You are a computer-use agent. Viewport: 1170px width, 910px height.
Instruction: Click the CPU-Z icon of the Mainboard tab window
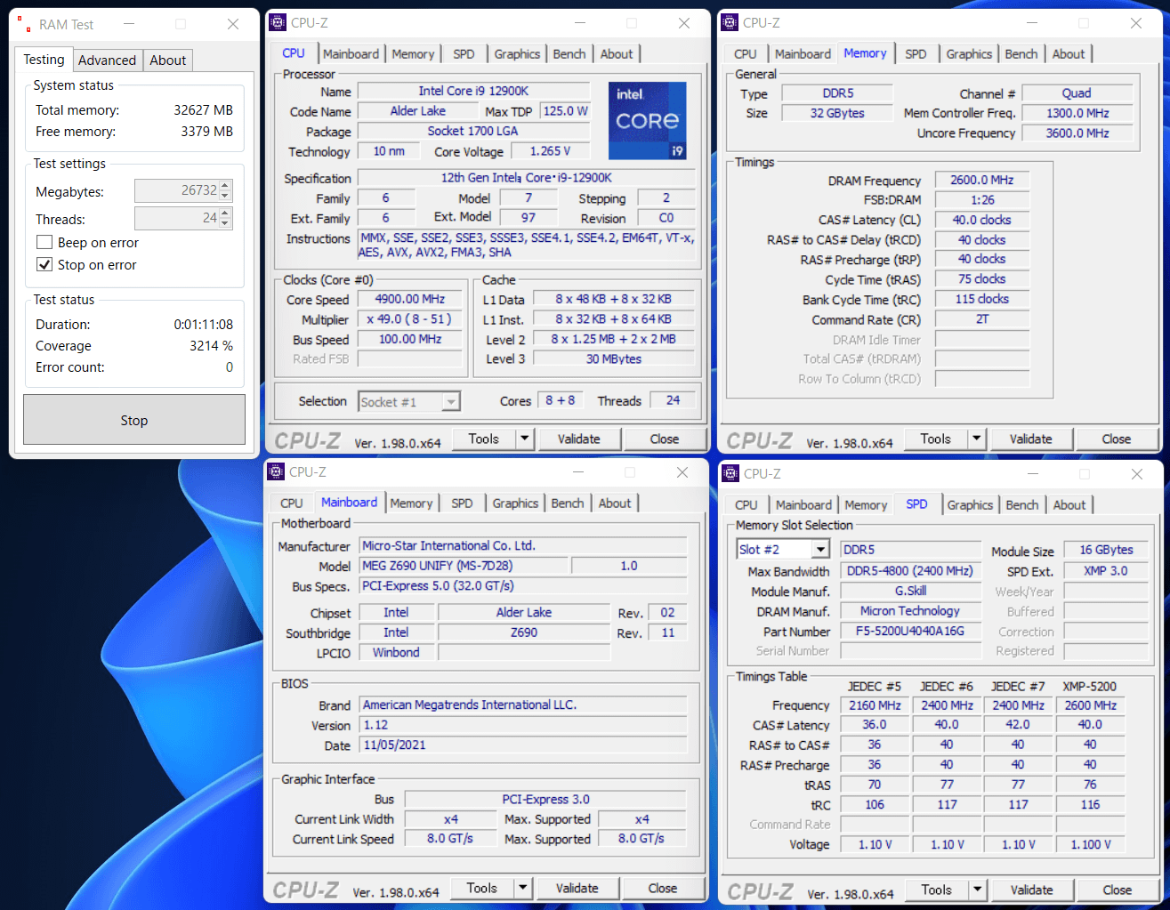(276, 472)
